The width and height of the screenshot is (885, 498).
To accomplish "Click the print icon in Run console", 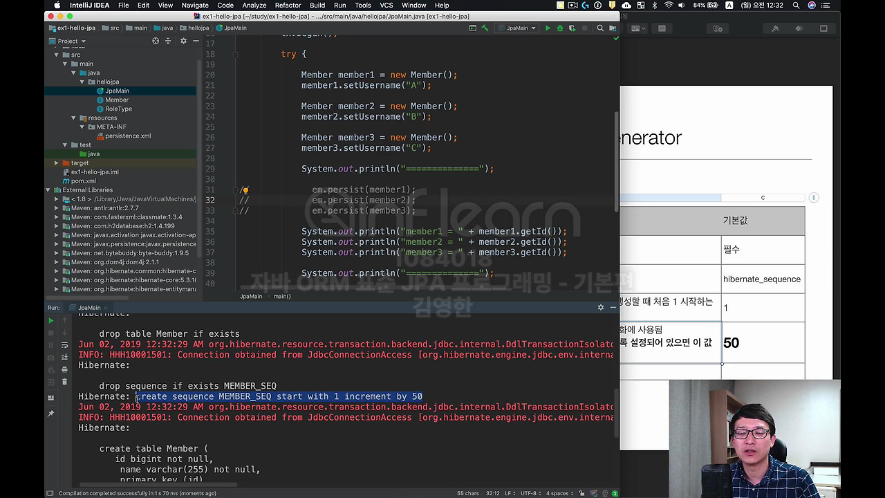I will tap(64, 369).
